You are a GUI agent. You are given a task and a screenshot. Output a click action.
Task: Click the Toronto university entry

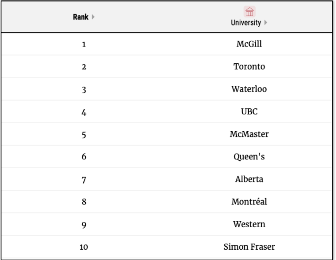pos(249,67)
